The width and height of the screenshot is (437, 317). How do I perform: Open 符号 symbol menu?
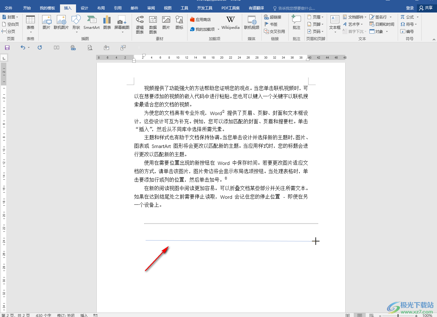(x=409, y=24)
